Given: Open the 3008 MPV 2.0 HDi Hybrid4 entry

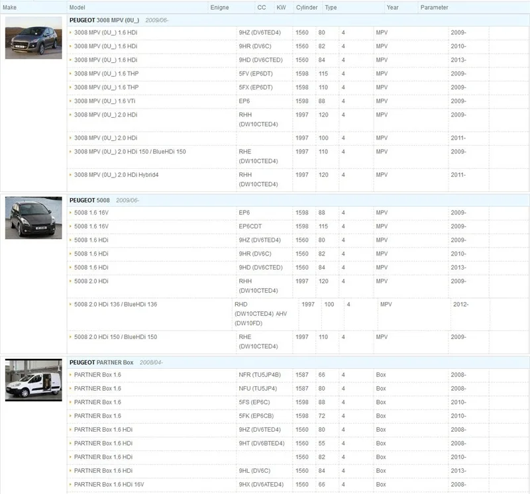Looking at the screenshot, I should point(117,175).
